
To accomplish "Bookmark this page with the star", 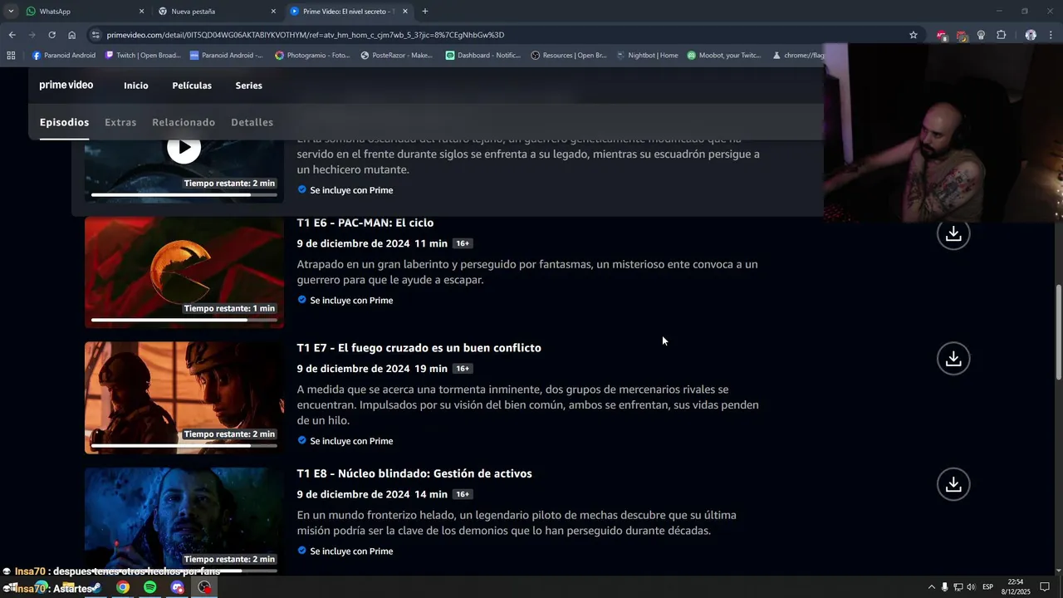I will click(x=914, y=35).
